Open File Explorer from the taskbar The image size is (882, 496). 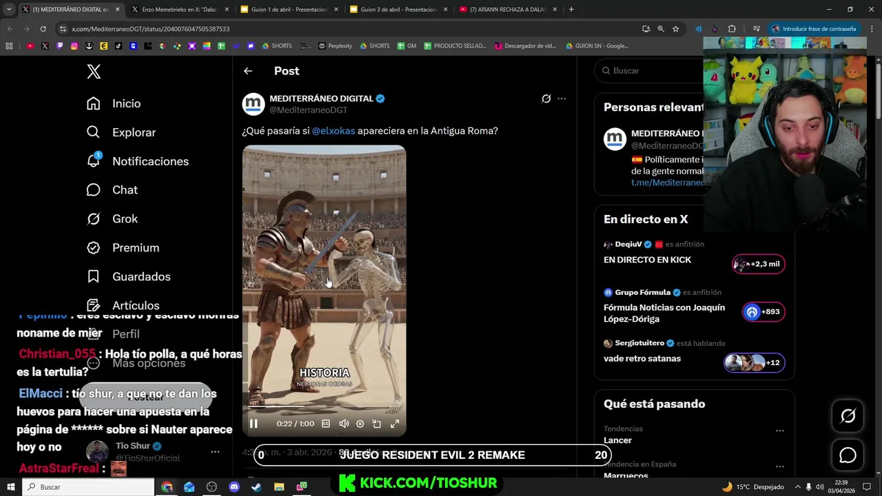[279, 487]
